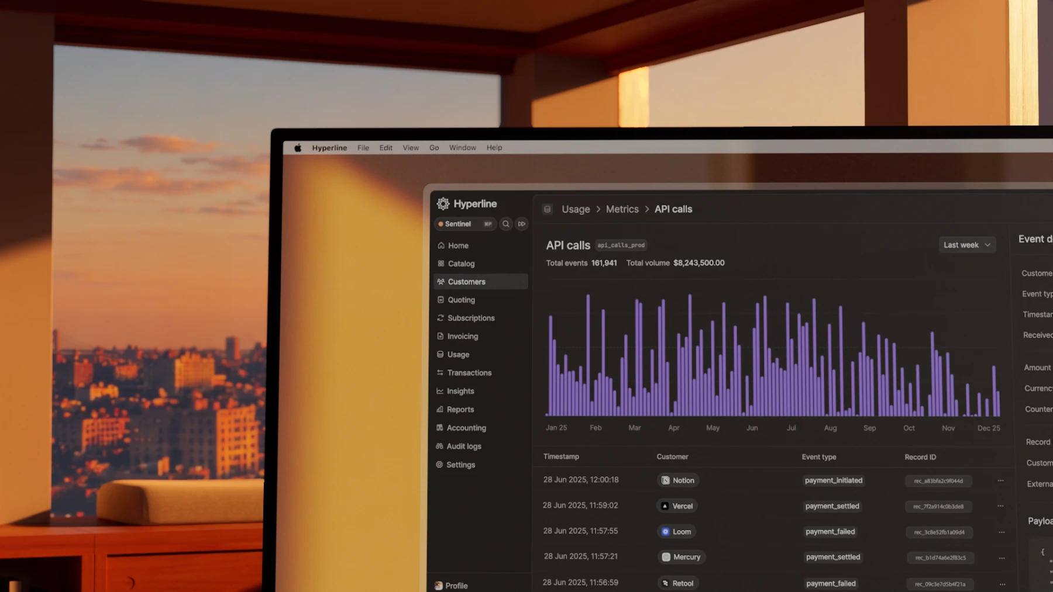
Task: Toggle the sidebar panel icon before the Usage breadcrumb
Action: pos(548,209)
